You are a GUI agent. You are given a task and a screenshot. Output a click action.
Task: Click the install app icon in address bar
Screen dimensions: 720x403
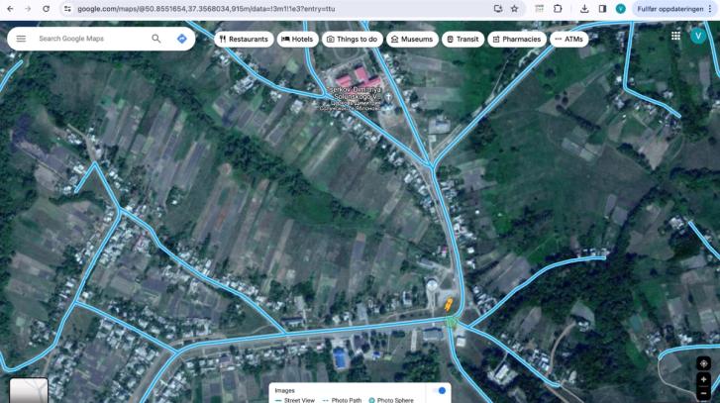[x=498, y=9]
